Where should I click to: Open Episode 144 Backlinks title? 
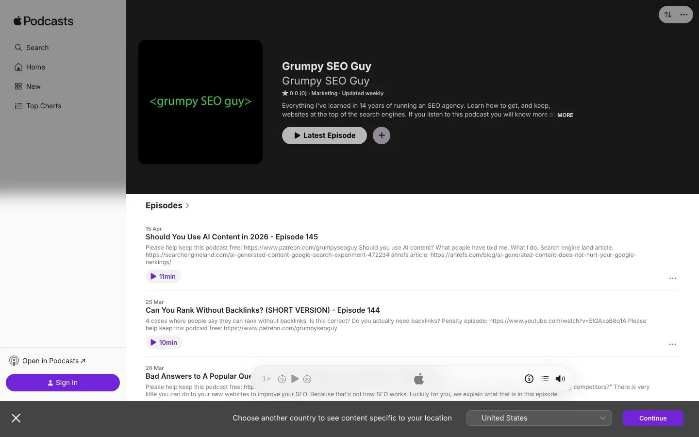[x=263, y=310]
